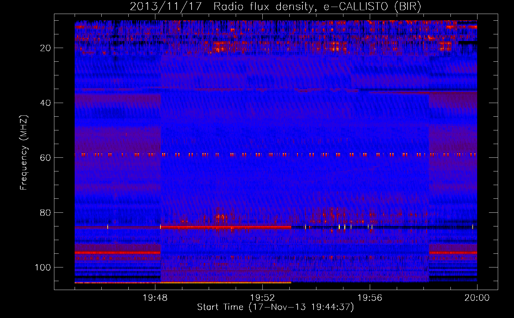
Task: Click the 'Start Time (17-Nov-13 19:44:37)' axis label
Action: (x=275, y=307)
